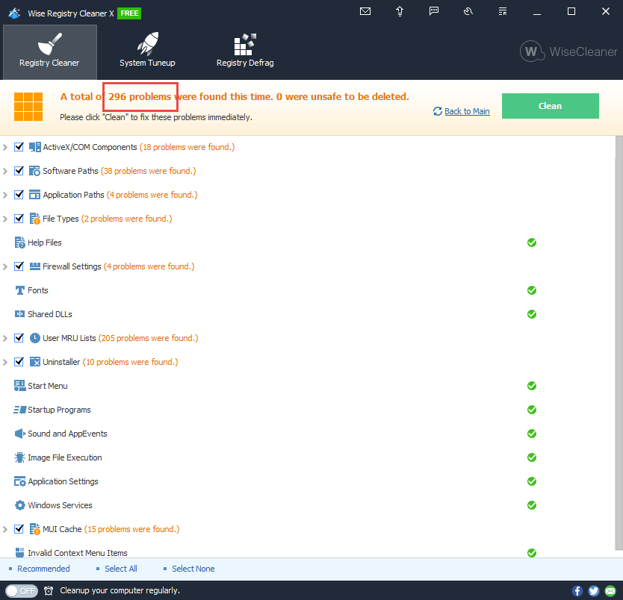Expand the MUI Cache results

(5, 529)
